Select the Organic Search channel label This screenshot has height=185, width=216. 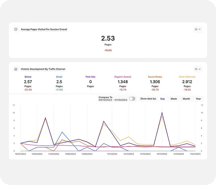[x=123, y=77]
